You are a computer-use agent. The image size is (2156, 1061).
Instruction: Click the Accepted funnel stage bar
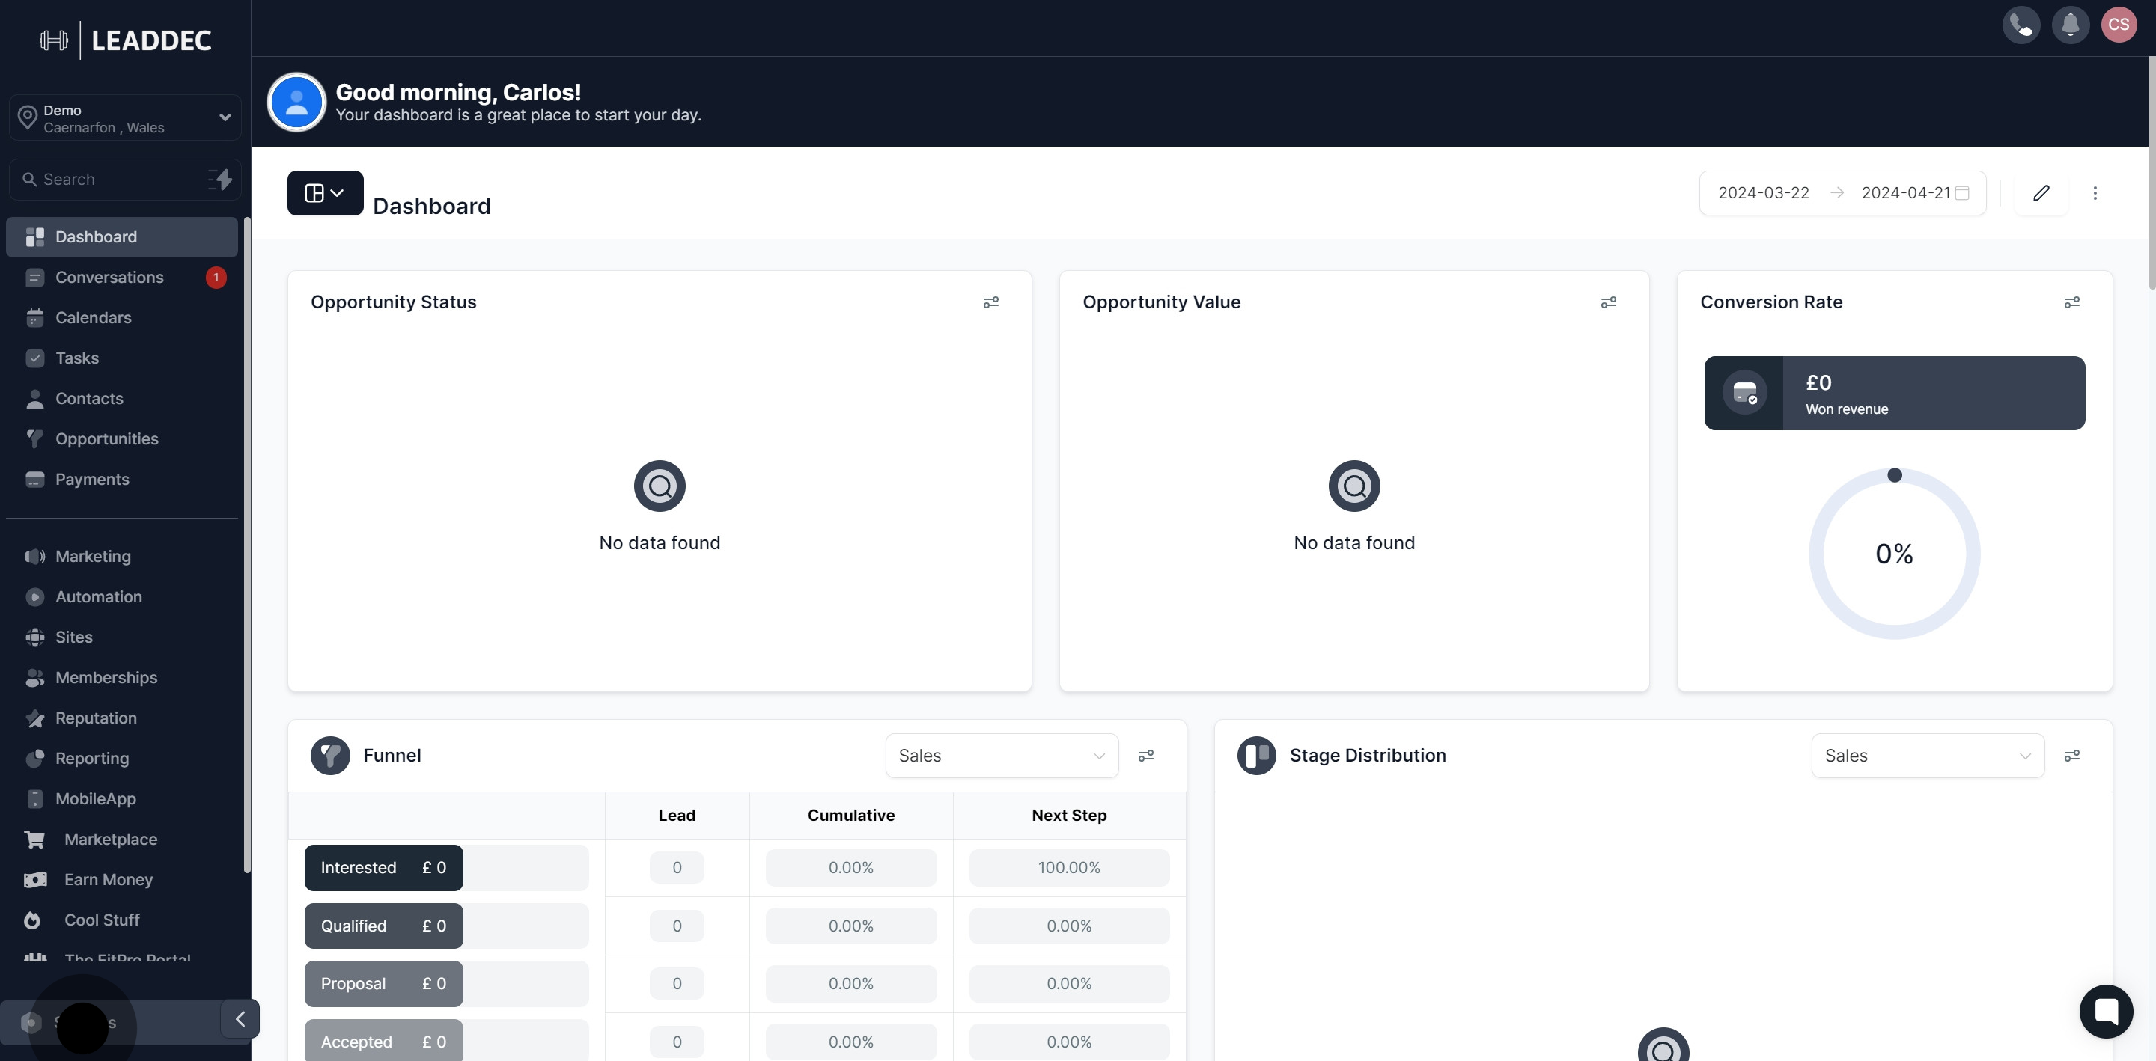click(x=383, y=1041)
